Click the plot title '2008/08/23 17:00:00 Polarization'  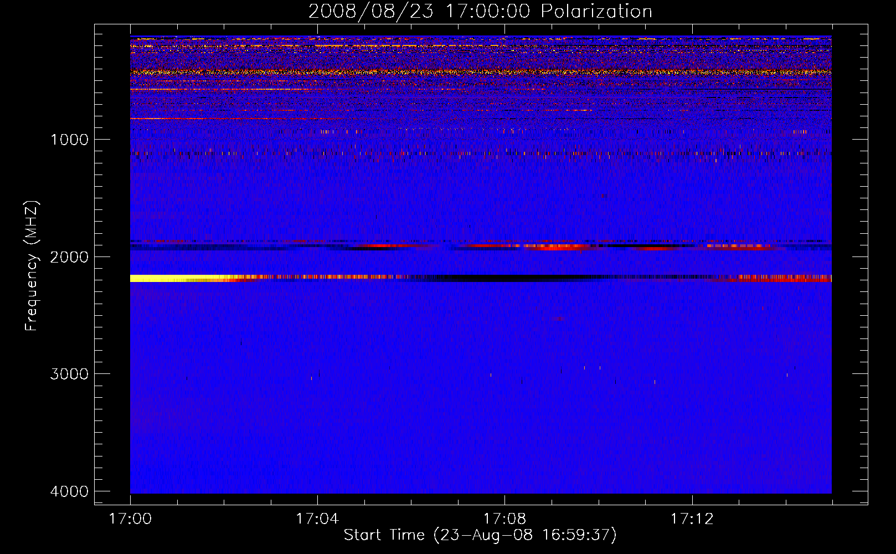coord(480,11)
